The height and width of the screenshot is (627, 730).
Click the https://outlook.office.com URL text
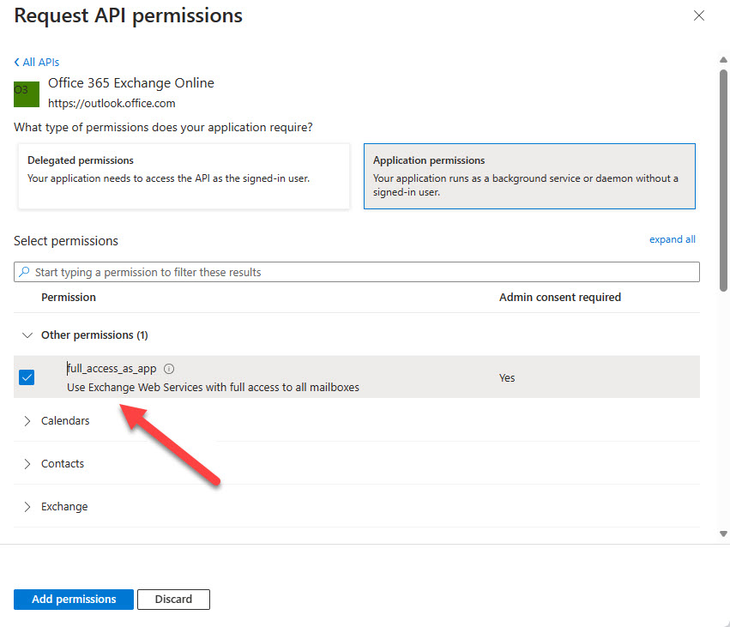pos(112,103)
